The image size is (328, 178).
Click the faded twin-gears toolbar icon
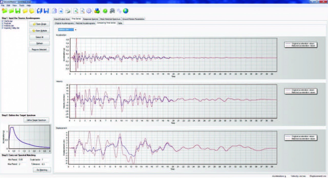[x=119, y=11]
